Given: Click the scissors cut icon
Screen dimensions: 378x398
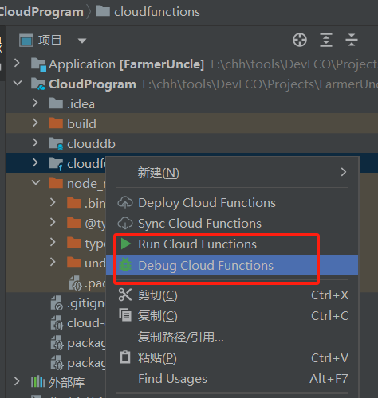Looking at the screenshot, I should pyautogui.click(x=125, y=295).
